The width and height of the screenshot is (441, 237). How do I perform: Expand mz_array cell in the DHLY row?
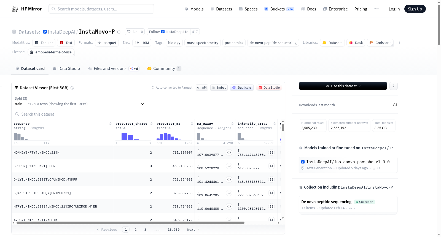click(x=229, y=179)
